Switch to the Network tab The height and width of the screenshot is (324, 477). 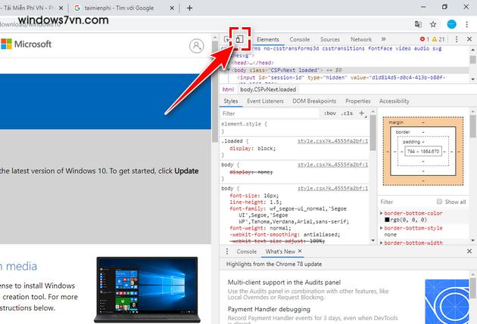click(x=360, y=39)
